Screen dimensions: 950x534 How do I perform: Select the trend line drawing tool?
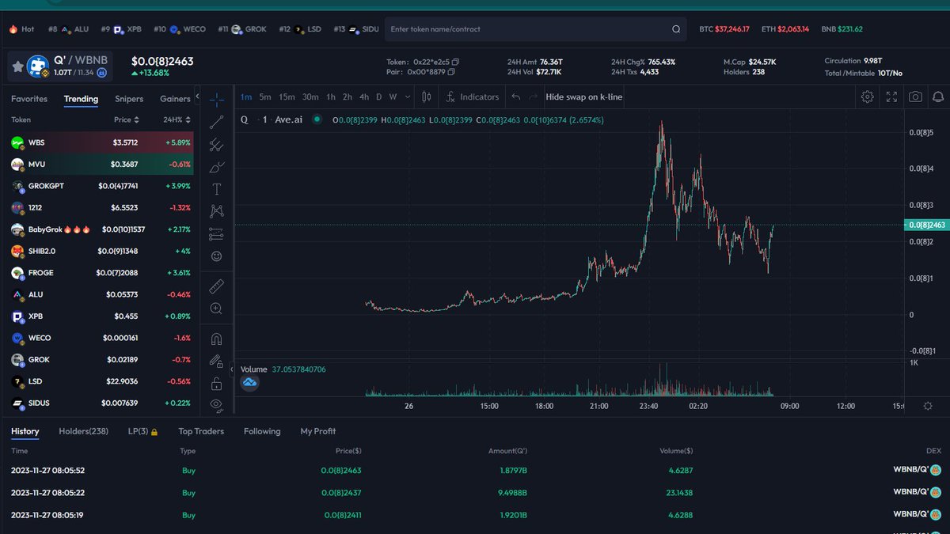pyautogui.click(x=217, y=122)
